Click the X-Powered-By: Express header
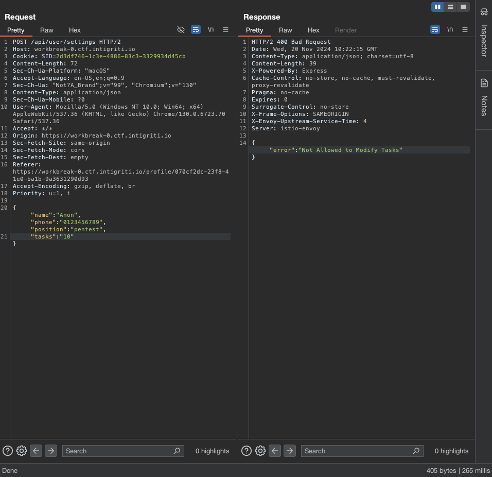492x477 pixels. [x=289, y=71]
